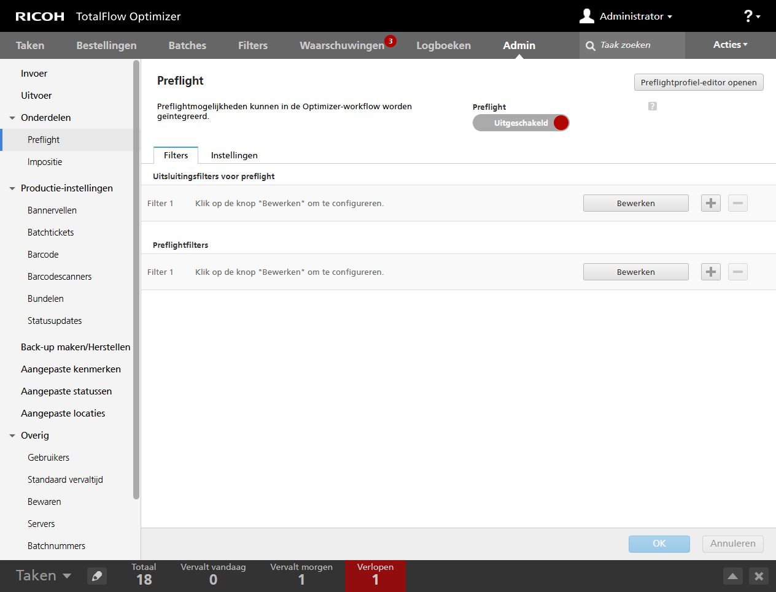Open the Bestellingen menu tab
Screen dimensions: 776x592
106,45
